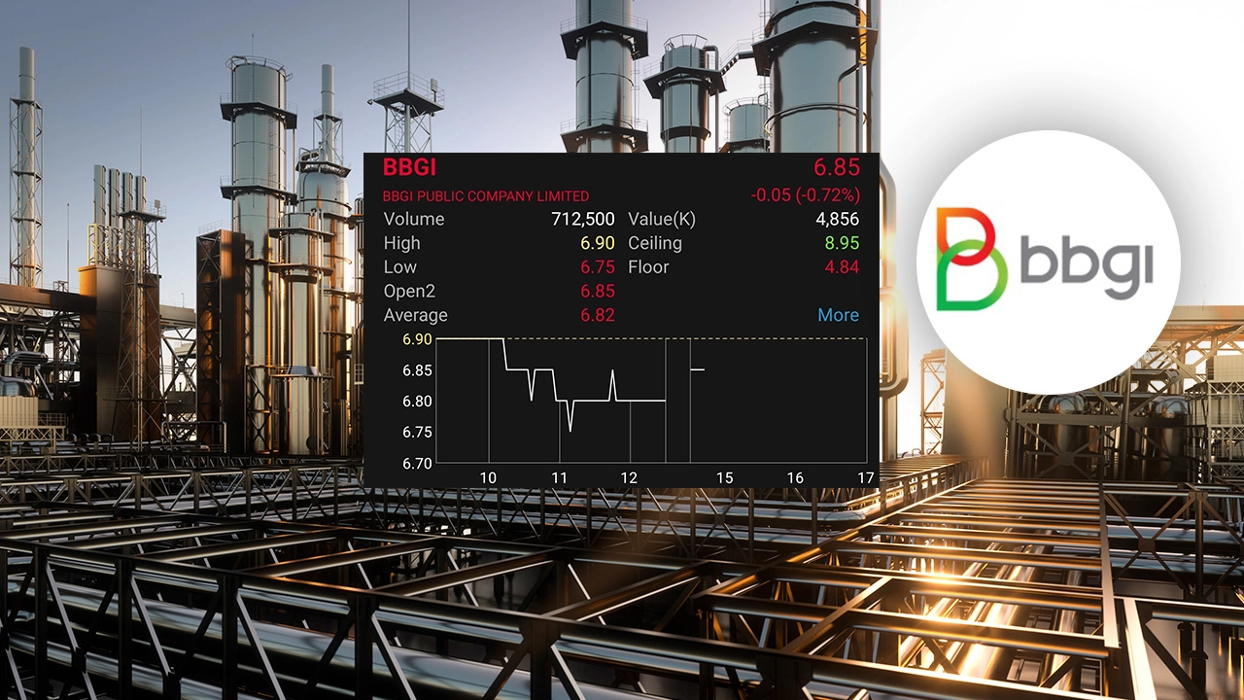Select the 6.80 y-axis label on chart
1244x700 pixels.
coord(417,402)
